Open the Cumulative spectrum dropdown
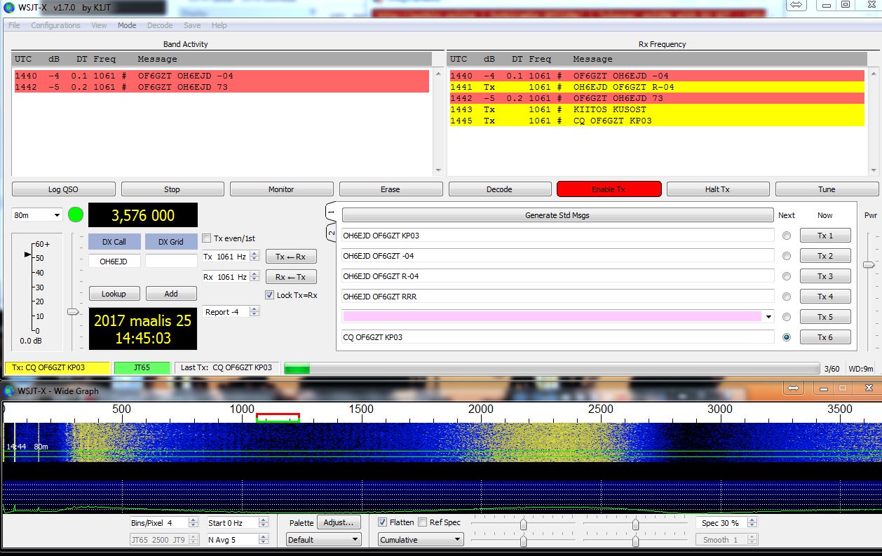The image size is (882, 556). [x=421, y=540]
